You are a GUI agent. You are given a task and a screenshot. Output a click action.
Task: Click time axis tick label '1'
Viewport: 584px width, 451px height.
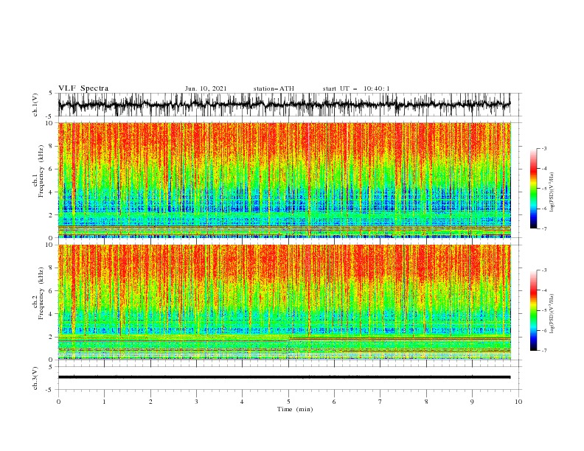click(x=104, y=402)
